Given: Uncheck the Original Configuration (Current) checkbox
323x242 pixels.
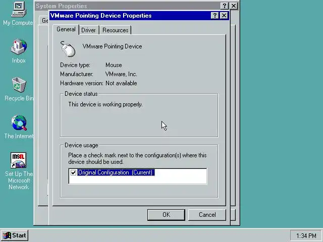Looking at the screenshot, I should click(73, 172).
